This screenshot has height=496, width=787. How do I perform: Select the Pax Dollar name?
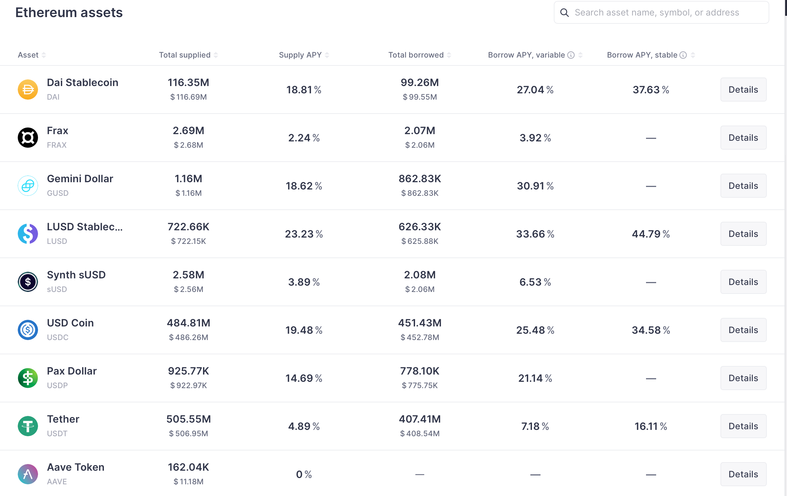point(72,371)
